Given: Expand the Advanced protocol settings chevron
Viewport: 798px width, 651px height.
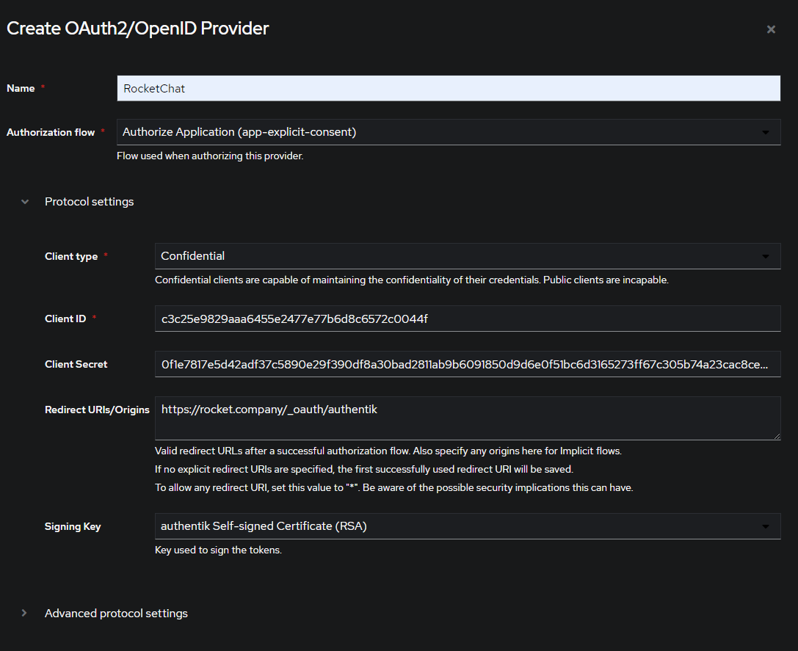Looking at the screenshot, I should coord(24,614).
